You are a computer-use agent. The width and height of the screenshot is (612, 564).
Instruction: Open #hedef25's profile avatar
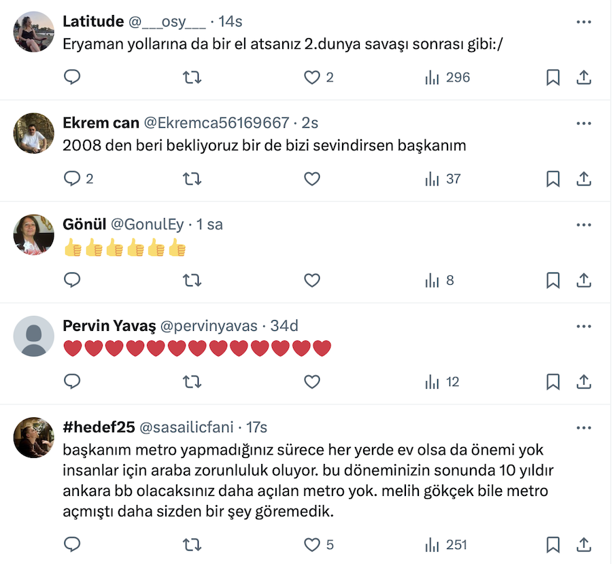coord(34,437)
